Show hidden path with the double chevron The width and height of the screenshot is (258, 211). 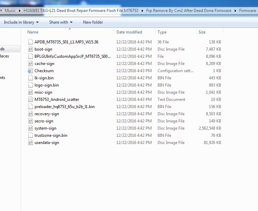[x=1, y=11]
